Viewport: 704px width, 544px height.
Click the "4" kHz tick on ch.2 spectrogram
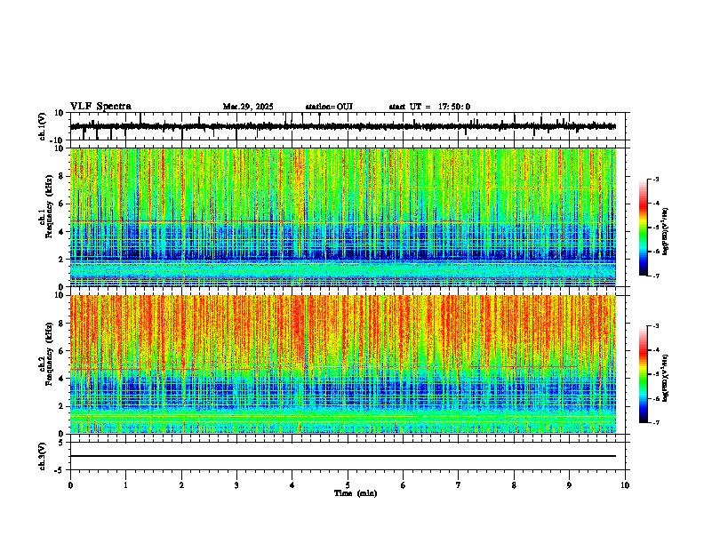coord(61,379)
